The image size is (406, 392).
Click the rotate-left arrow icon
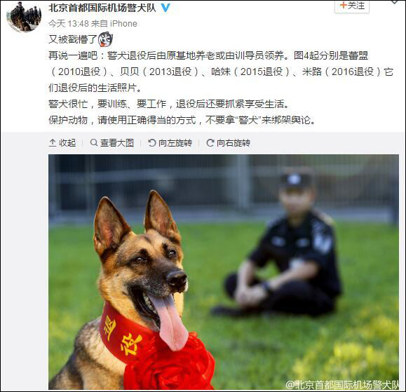point(151,142)
